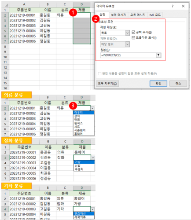The image size is (191, 220).
Task: Choose 주얼리 from the dropdown list
Action: tap(84, 169)
